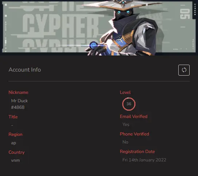Click the 05 number on banner

185,14
